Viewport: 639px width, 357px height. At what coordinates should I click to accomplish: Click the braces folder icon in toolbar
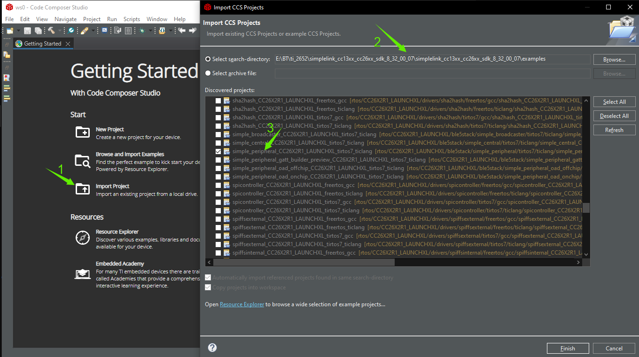pos(162,31)
